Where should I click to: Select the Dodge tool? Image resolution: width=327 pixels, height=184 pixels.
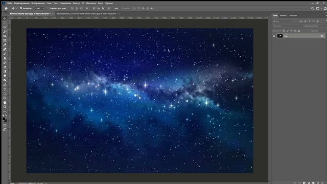[5, 80]
